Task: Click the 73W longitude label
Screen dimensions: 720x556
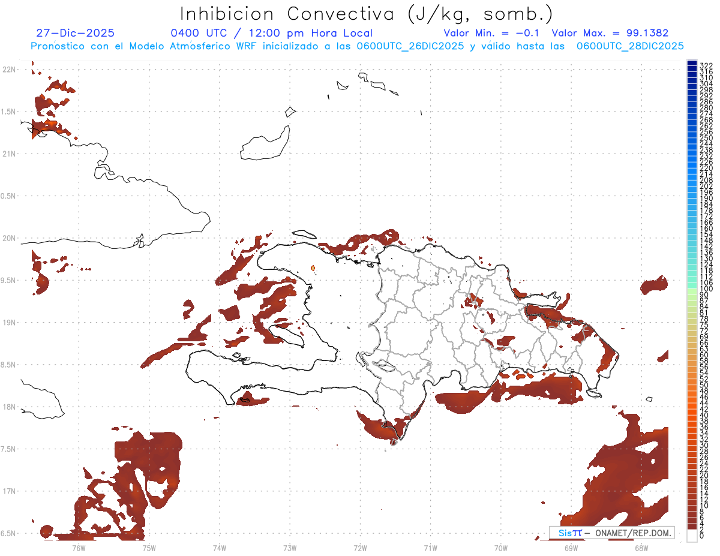Action: coord(290,548)
